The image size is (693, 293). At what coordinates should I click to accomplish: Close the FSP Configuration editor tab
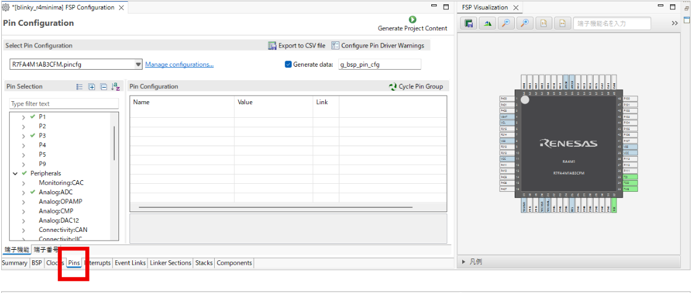click(x=122, y=7)
